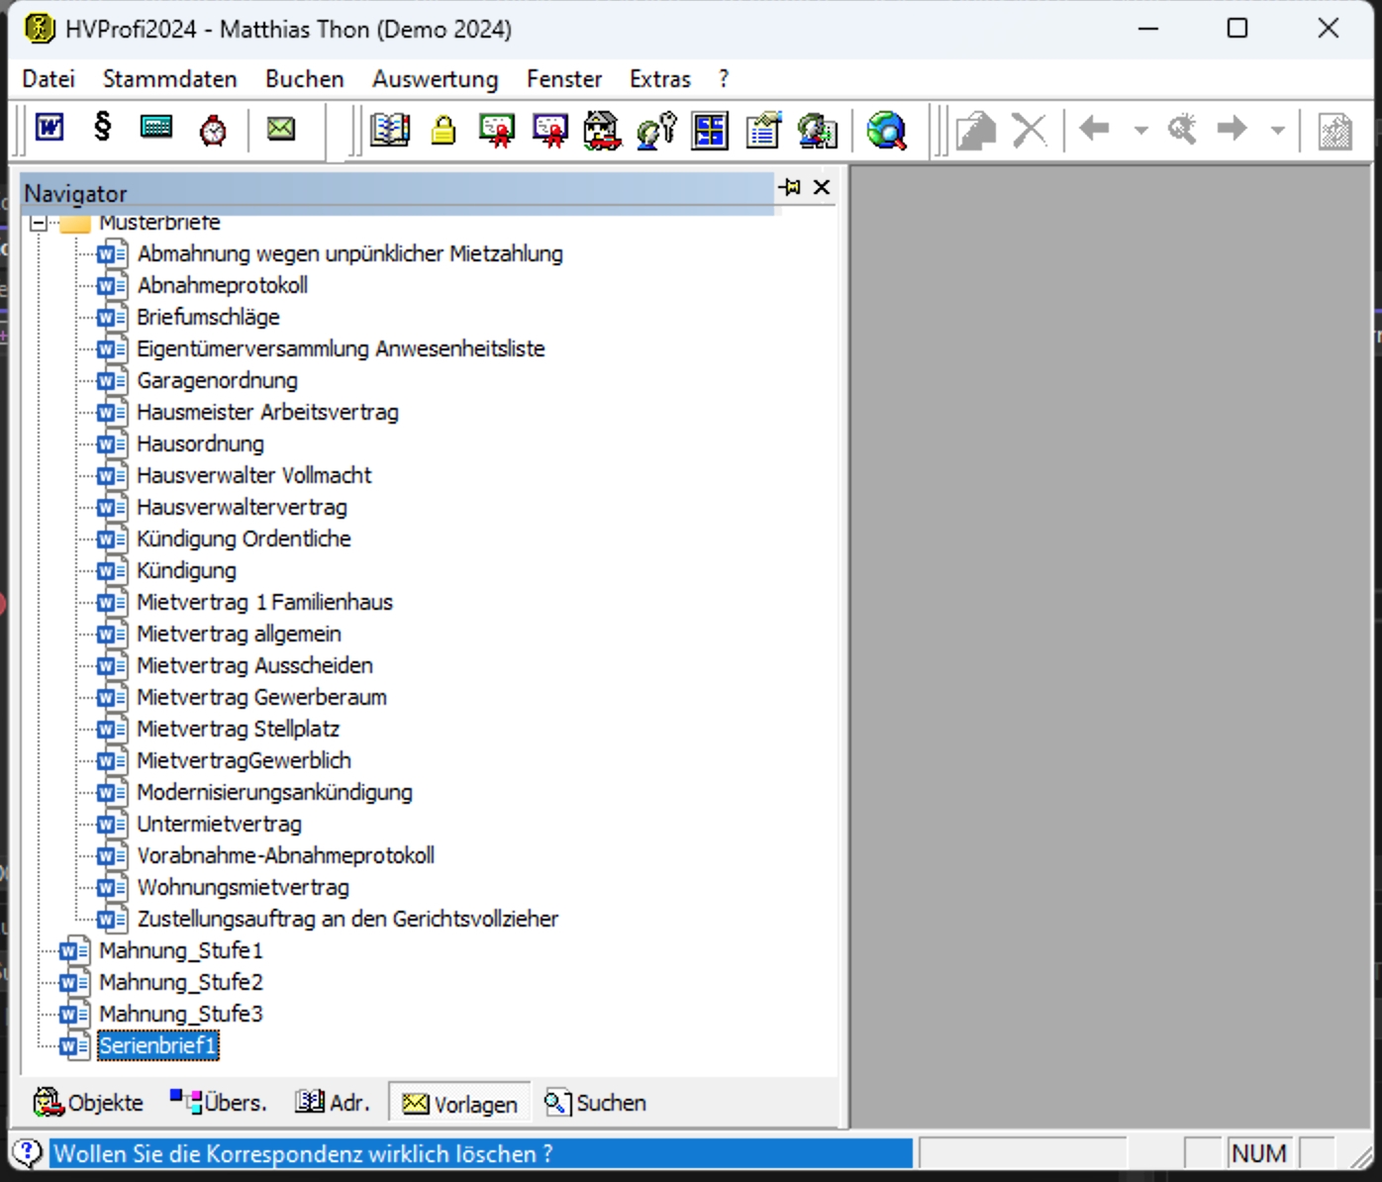Select the Hausverwaltervertrag template
This screenshot has height=1182, width=1382.
click(243, 508)
